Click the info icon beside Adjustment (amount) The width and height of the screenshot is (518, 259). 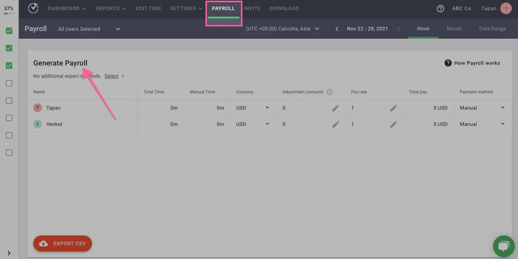coord(330,92)
